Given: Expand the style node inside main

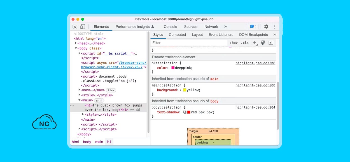Looking at the screenshot, I should click(x=83, y=114).
